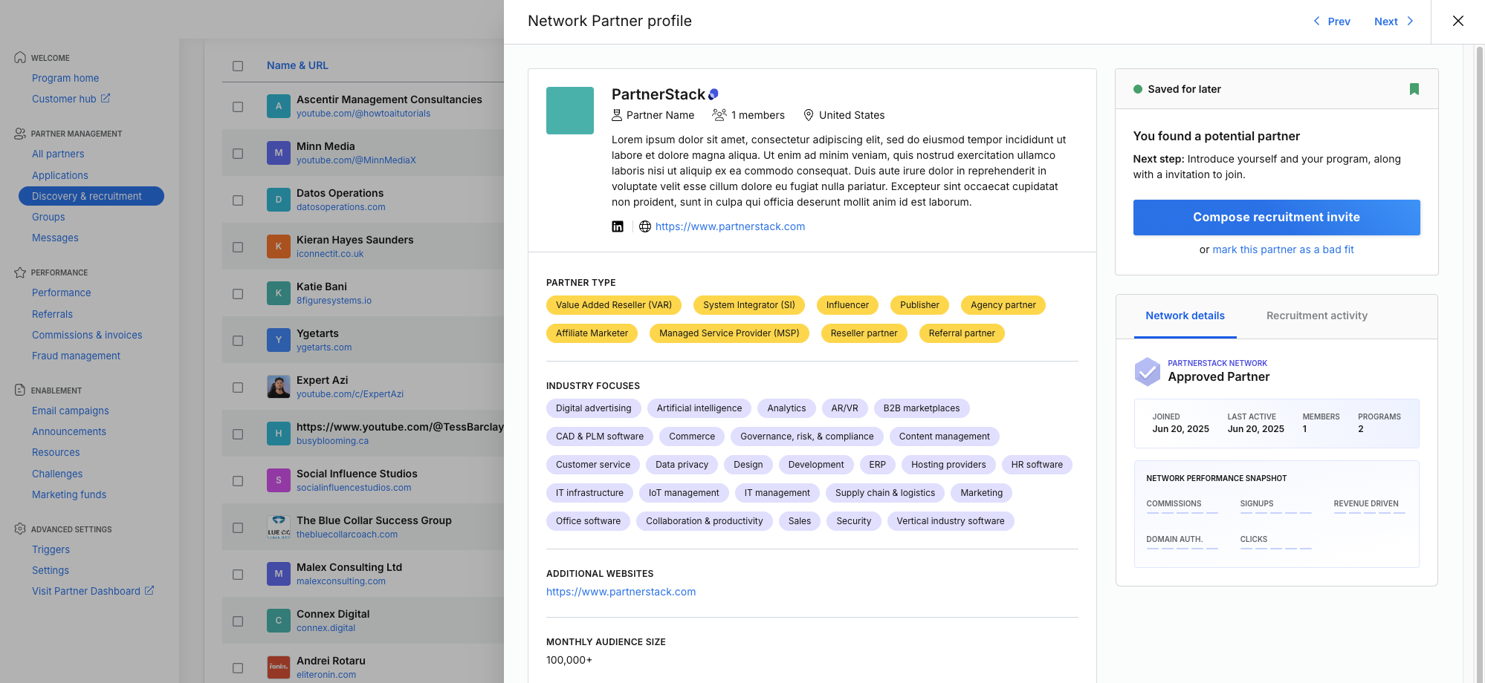Viewport: 1485px width, 683px height.
Task: Click the globe icon beside the website link
Action: 644,226
